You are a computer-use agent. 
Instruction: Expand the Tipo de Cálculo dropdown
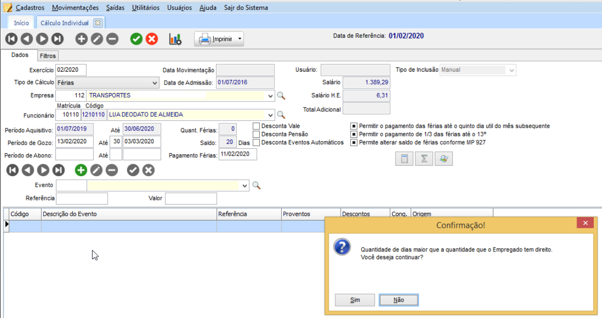pos(154,83)
